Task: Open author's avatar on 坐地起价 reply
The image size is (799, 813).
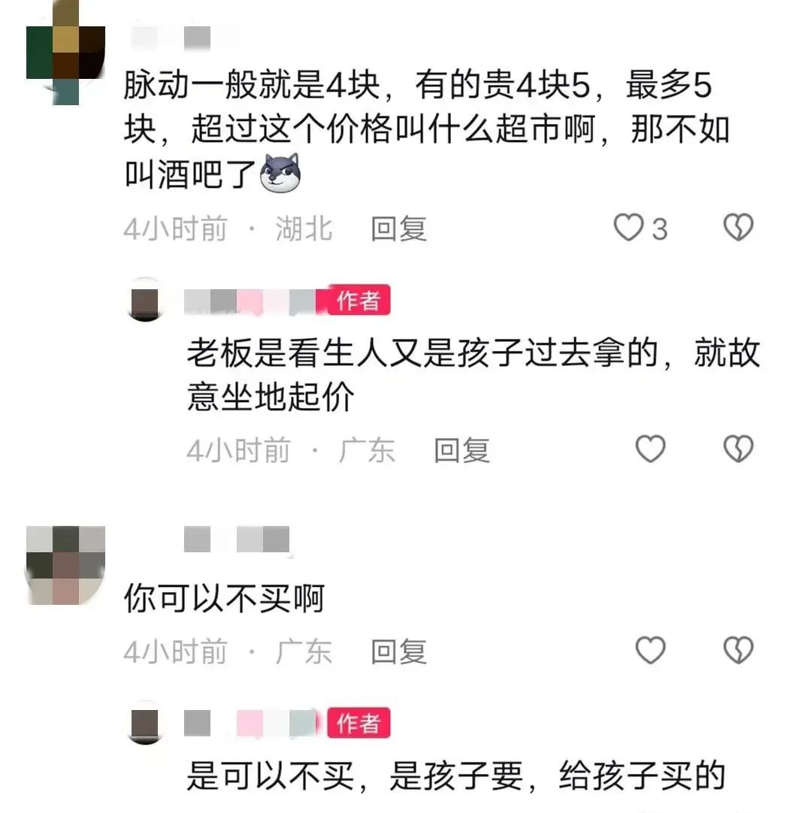Action: coord(145,301)
